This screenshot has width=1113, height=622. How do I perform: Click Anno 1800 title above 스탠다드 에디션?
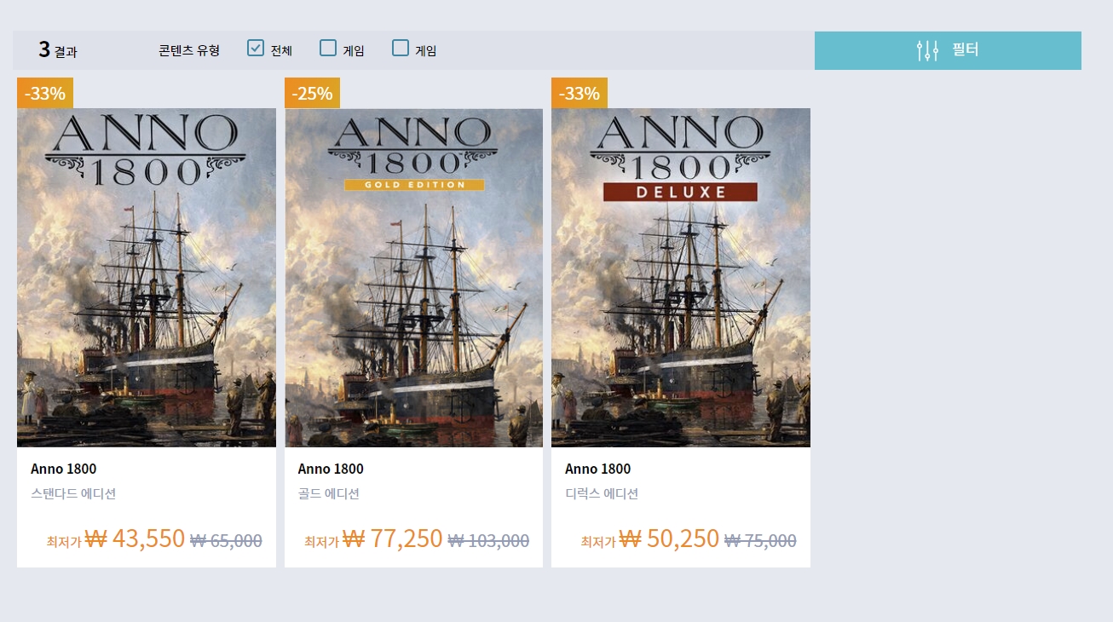coord(64,469)
